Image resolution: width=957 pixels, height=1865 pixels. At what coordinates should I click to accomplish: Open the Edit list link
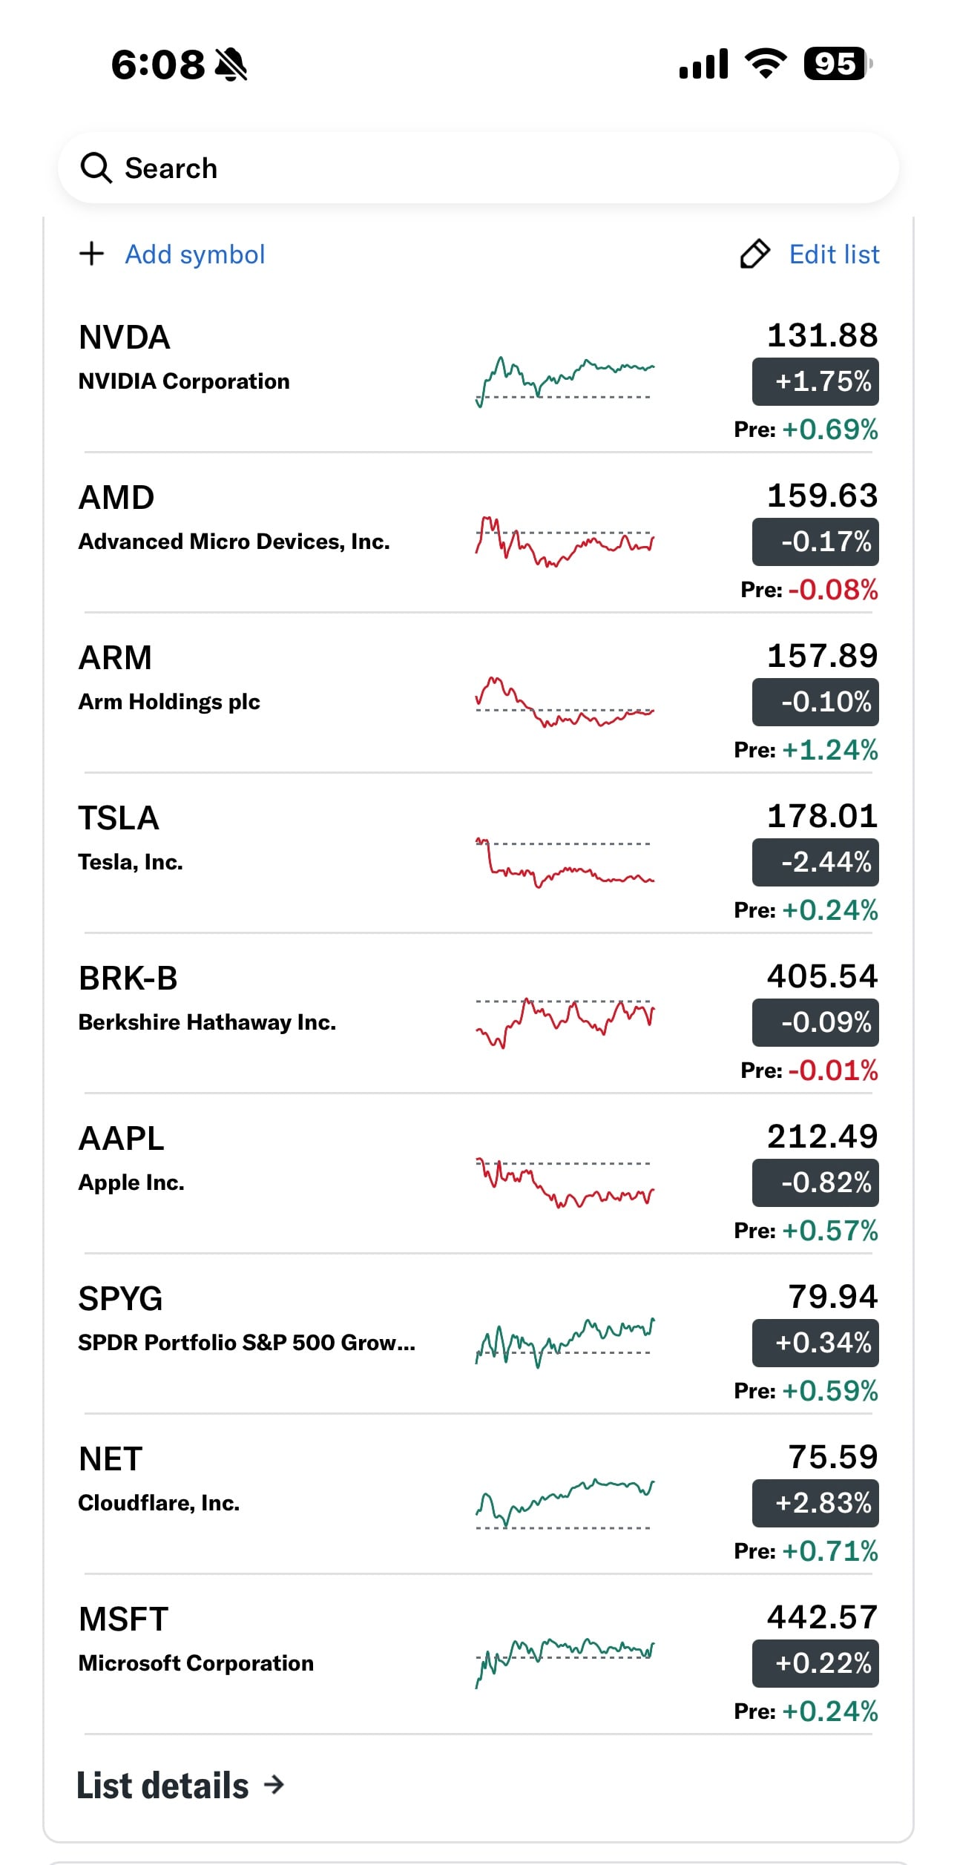coord(834,254)
